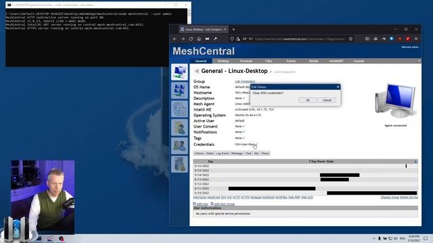This screenshot has height=243, width=433.
Task: Click the computer device image
Action: [x=395, y=101]
